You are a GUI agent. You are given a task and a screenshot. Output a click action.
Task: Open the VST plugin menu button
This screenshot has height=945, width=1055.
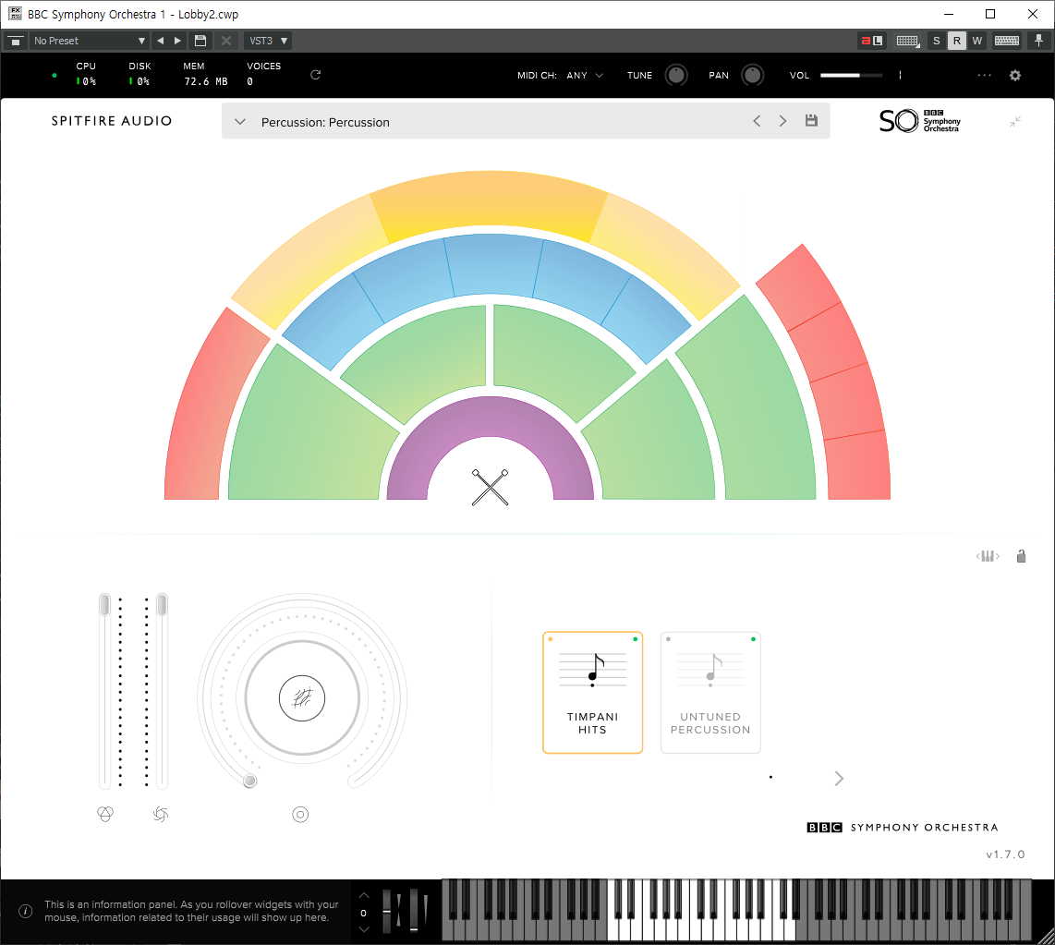(15, 41)
